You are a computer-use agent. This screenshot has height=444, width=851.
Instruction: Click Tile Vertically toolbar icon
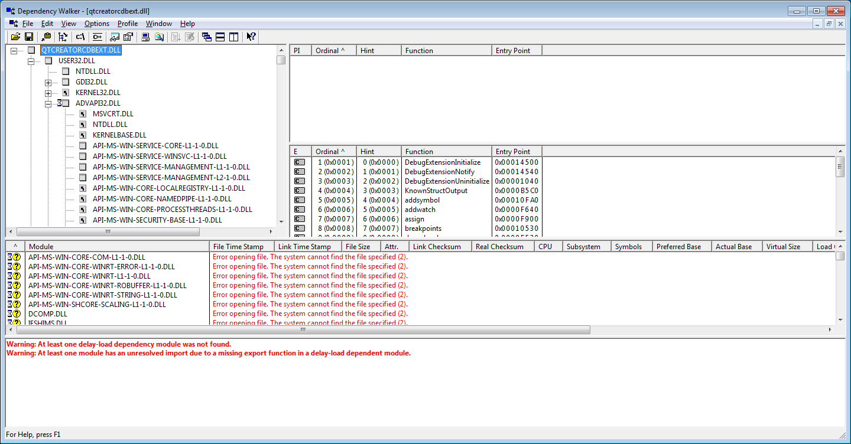[x=234, y=37]
